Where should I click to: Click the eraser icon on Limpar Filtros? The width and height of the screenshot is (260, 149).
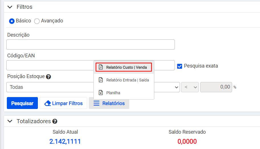48,103
